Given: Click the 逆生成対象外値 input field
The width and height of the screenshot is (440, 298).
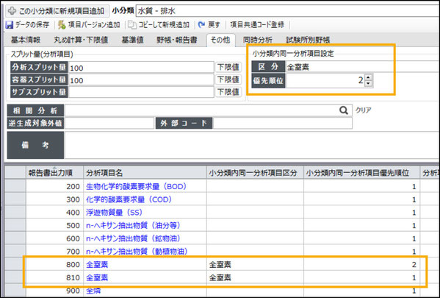Looking at the screenshot, I should click(x=109, y=123).
